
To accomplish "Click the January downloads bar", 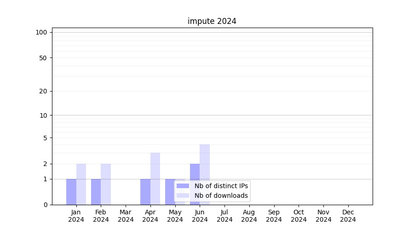I will point(81,184).
